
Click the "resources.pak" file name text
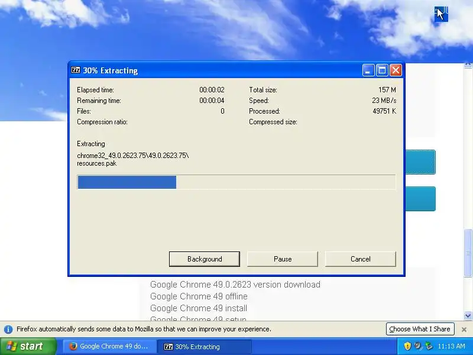[96, 163]
